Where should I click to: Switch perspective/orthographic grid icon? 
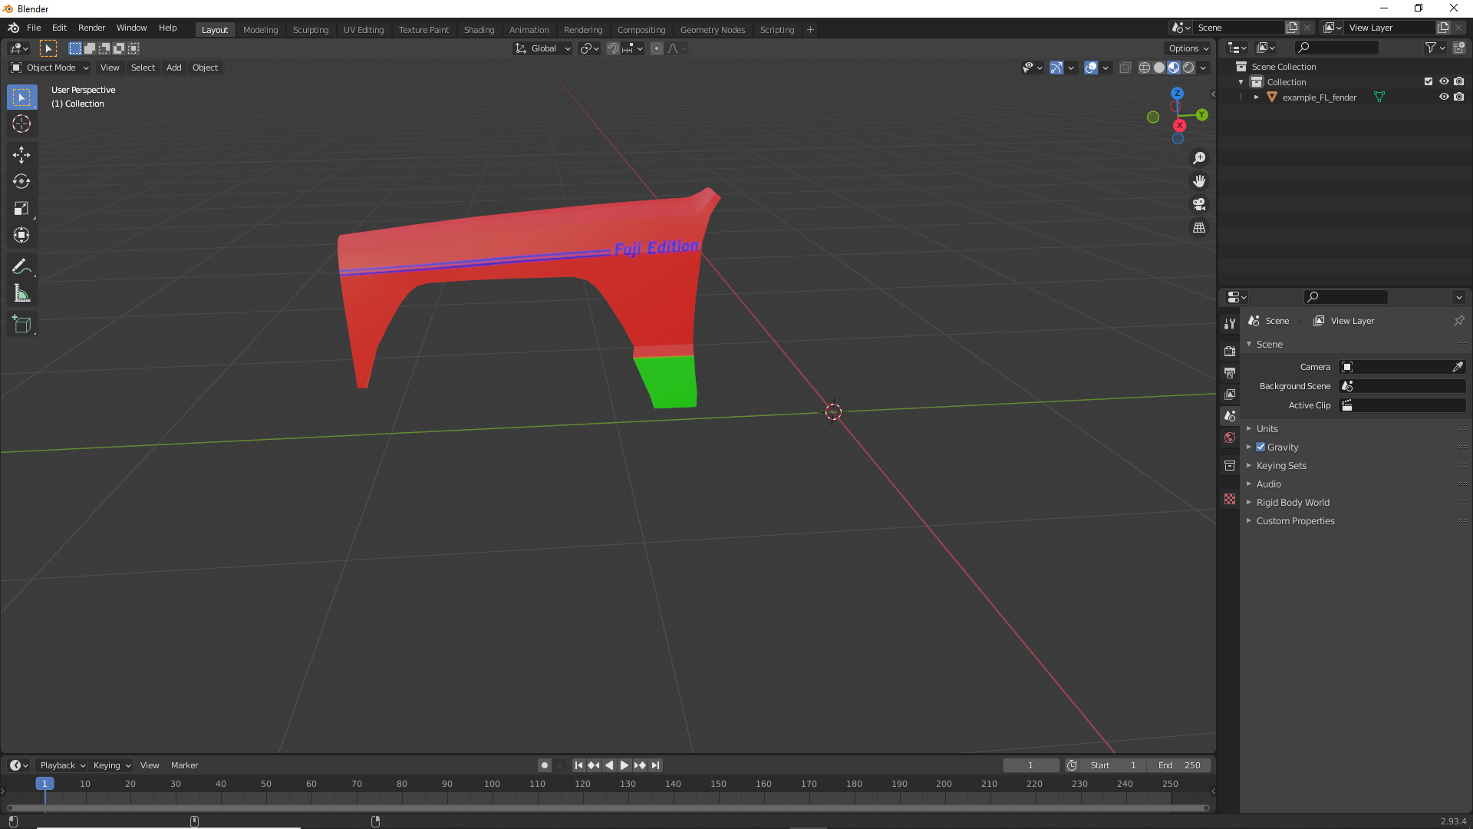tap(1199, 228)
